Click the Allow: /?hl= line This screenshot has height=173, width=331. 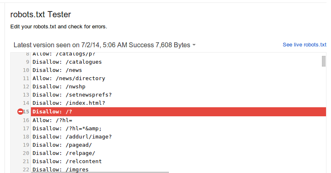[52, 120]
